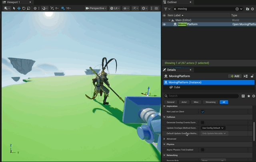Click the Details property search field

click(x=201, y=96)
